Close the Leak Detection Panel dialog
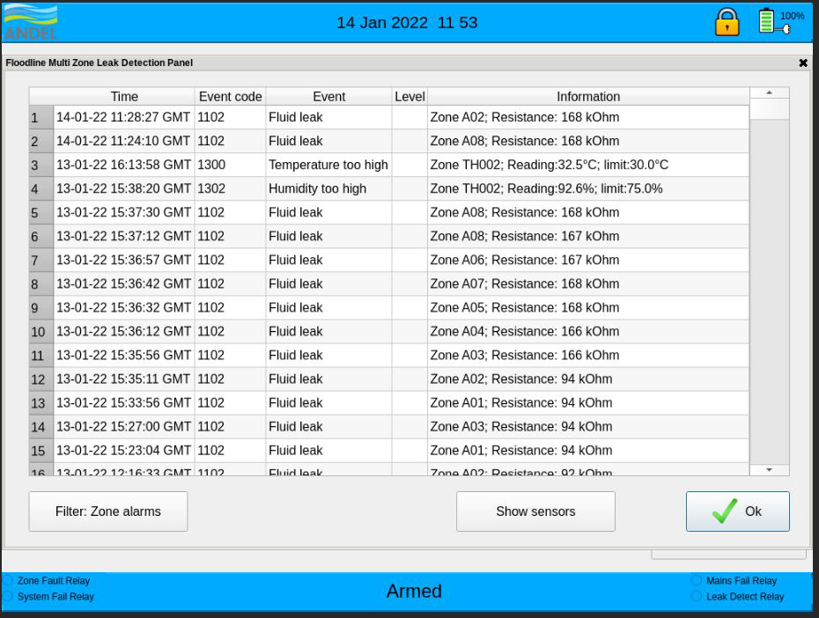 click(x=802, y=63)
